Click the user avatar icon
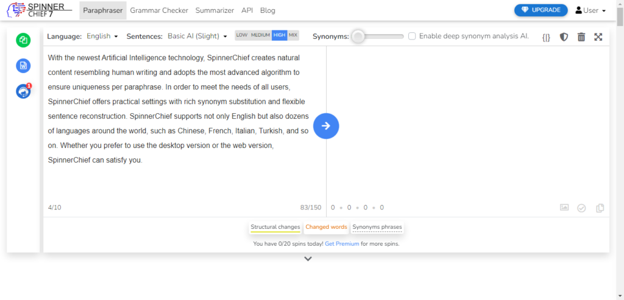 (579, 10)
